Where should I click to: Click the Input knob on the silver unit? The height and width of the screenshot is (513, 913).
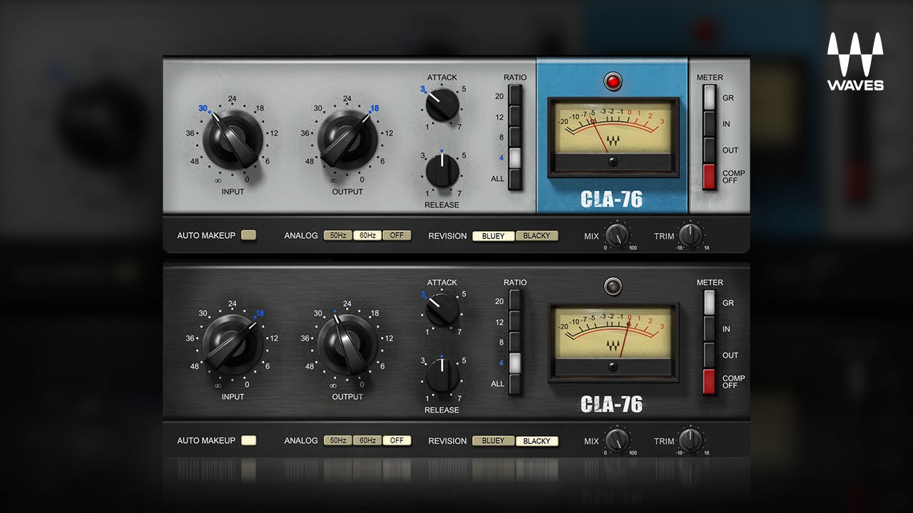(232, 138)
